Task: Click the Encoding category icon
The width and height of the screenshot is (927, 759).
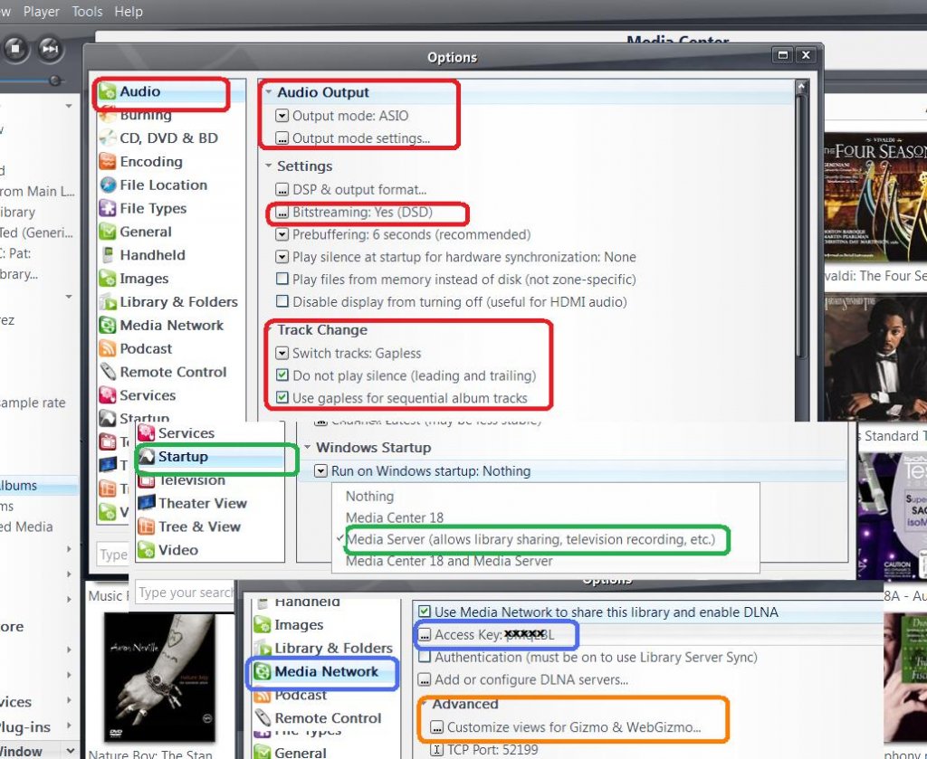Action: [x=108, y=162]
